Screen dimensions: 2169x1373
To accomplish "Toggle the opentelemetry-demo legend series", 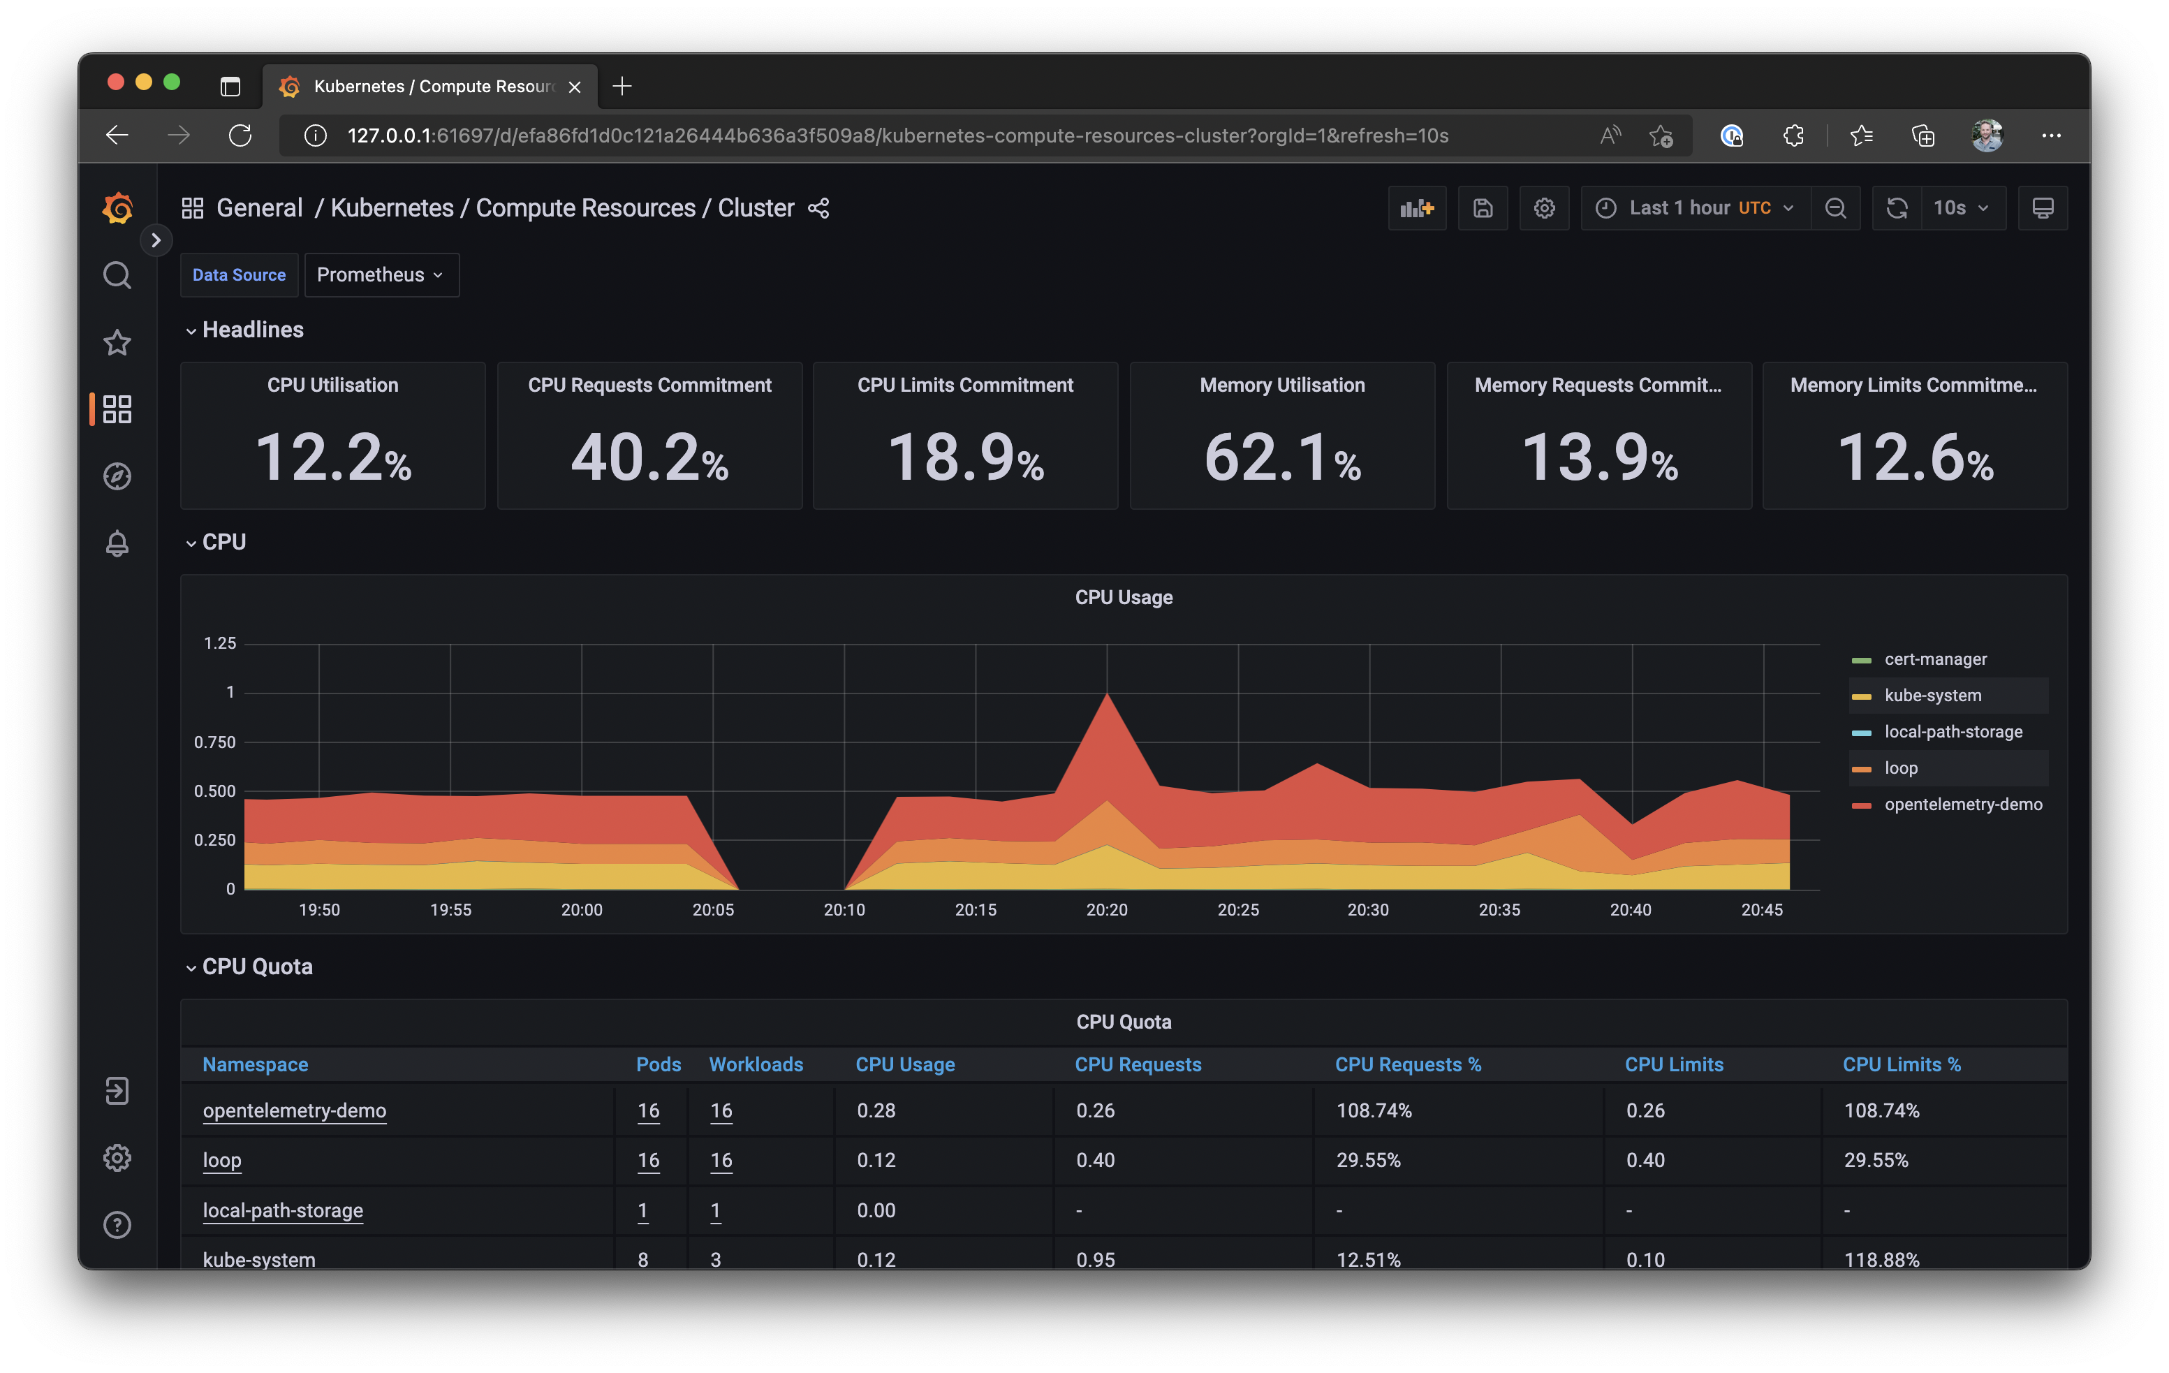I will click(x=1963, y=805).
